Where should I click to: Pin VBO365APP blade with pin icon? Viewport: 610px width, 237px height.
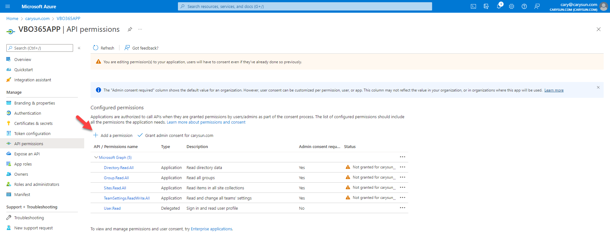point(130,29)
